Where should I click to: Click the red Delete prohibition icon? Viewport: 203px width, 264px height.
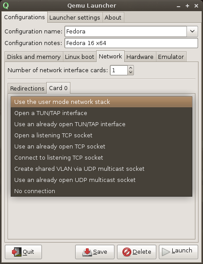tap(127, 252)
